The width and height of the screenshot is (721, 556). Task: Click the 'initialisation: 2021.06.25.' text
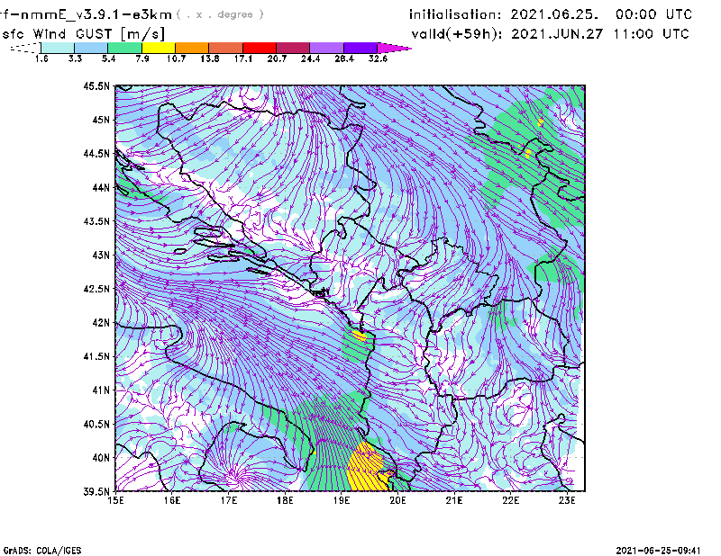coord(504,14)
